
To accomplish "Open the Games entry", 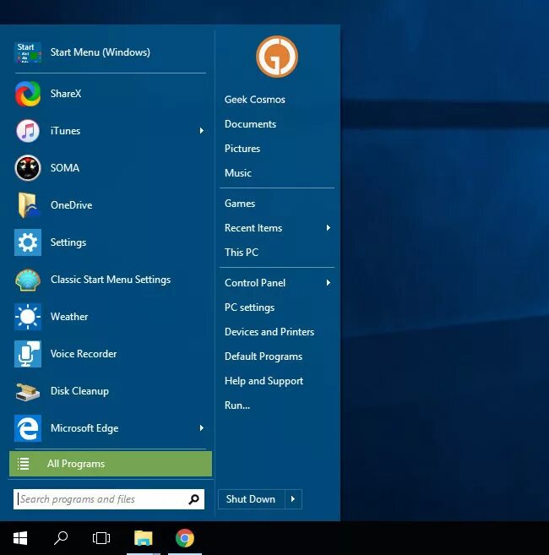I will (x=240, y=204).
